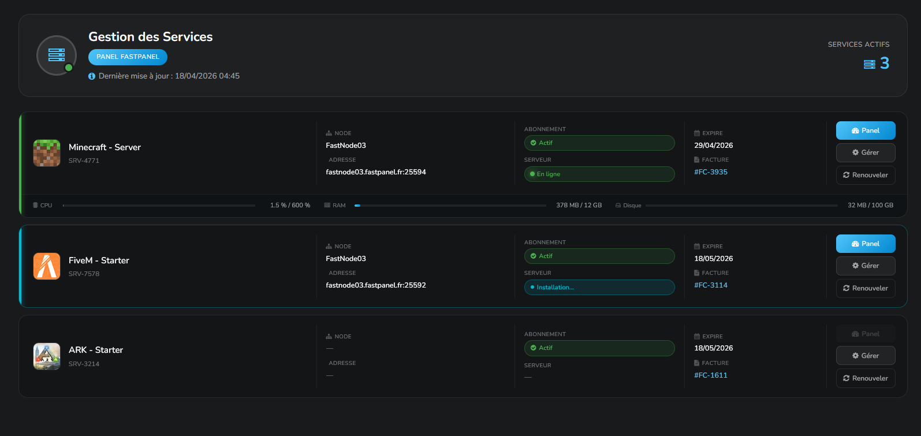Click the En ligne server status badge
The image size is (921, 436).
point(599,174)
